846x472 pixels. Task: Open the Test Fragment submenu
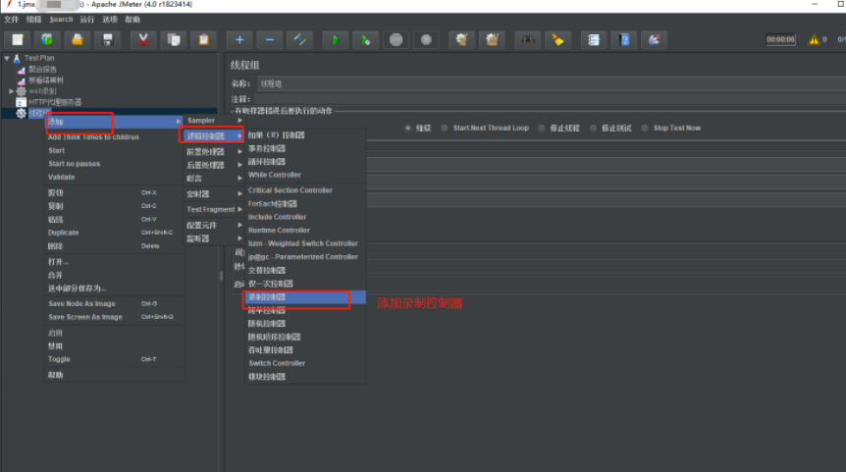pyautogui.click(x=214, y=209)
